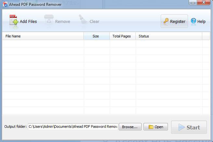Open Help via the question mark icon
Image resolution: width=213 pixels, height=142 pixels.
click(194, 21)
